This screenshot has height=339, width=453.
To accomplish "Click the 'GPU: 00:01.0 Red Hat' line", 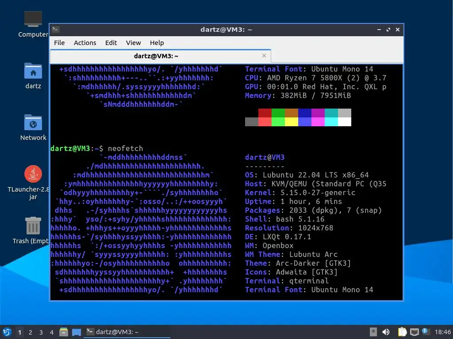I will (x=315, y=87).
